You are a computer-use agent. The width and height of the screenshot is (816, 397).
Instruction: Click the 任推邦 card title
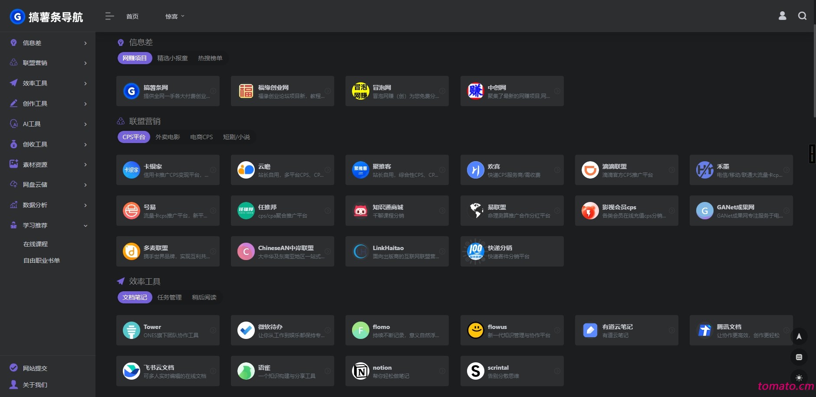[x=267, y=207]
